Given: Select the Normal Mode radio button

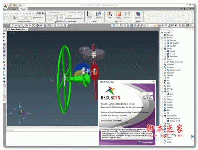Looking at the screenshot, I should pyautogui.click(x=48, y=13).
